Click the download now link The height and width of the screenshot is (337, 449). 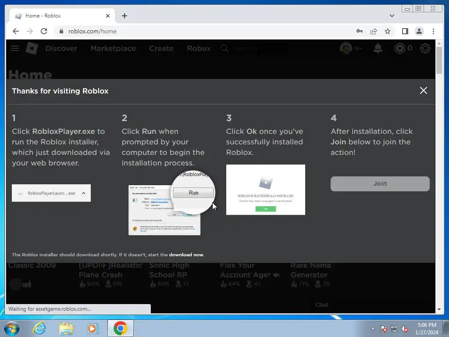pos(186,255)
